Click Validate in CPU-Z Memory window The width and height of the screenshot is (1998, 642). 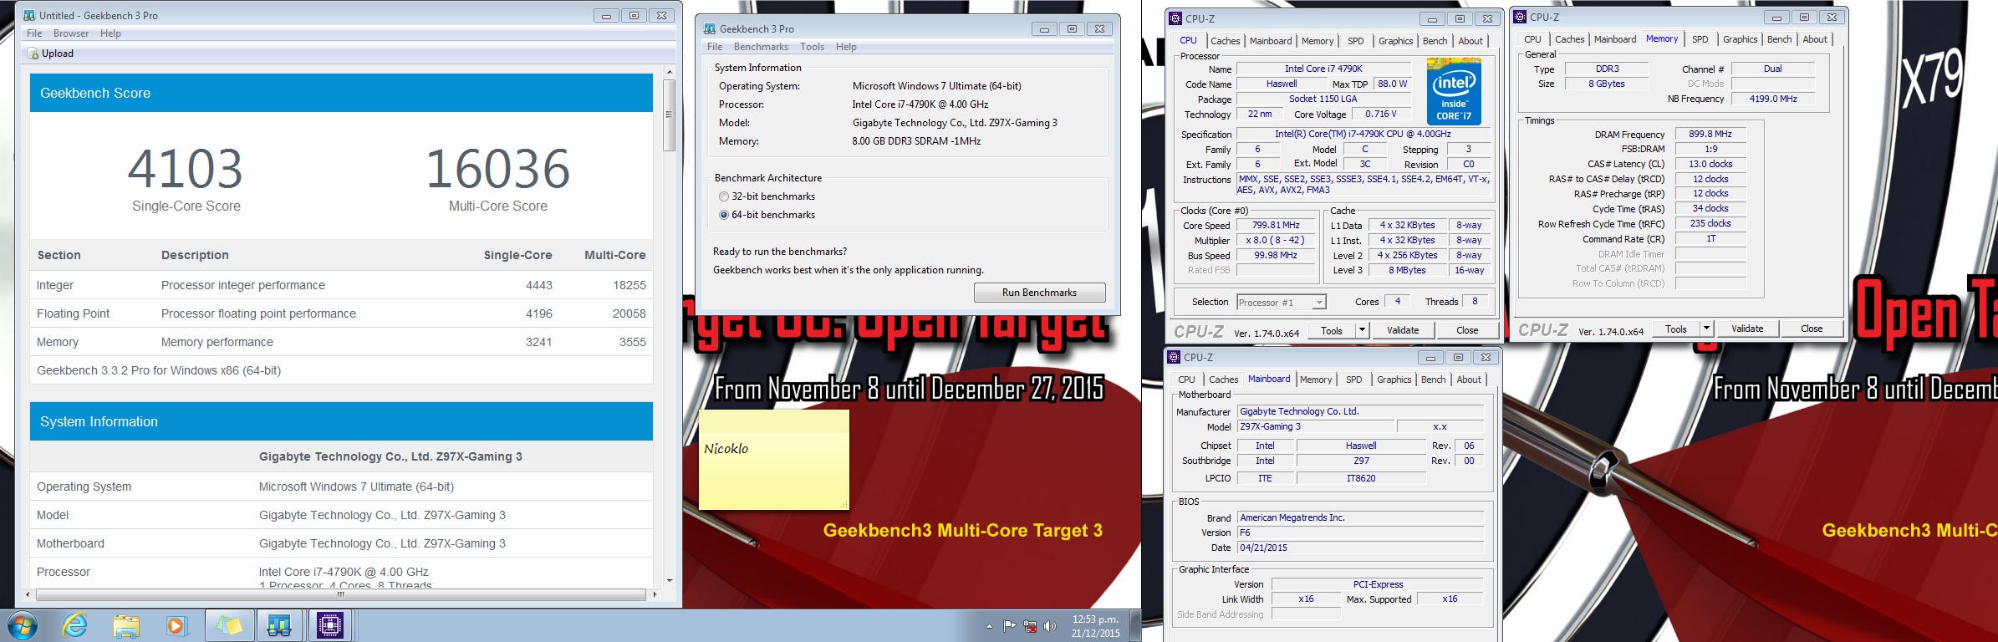(x=1747, y=329)
